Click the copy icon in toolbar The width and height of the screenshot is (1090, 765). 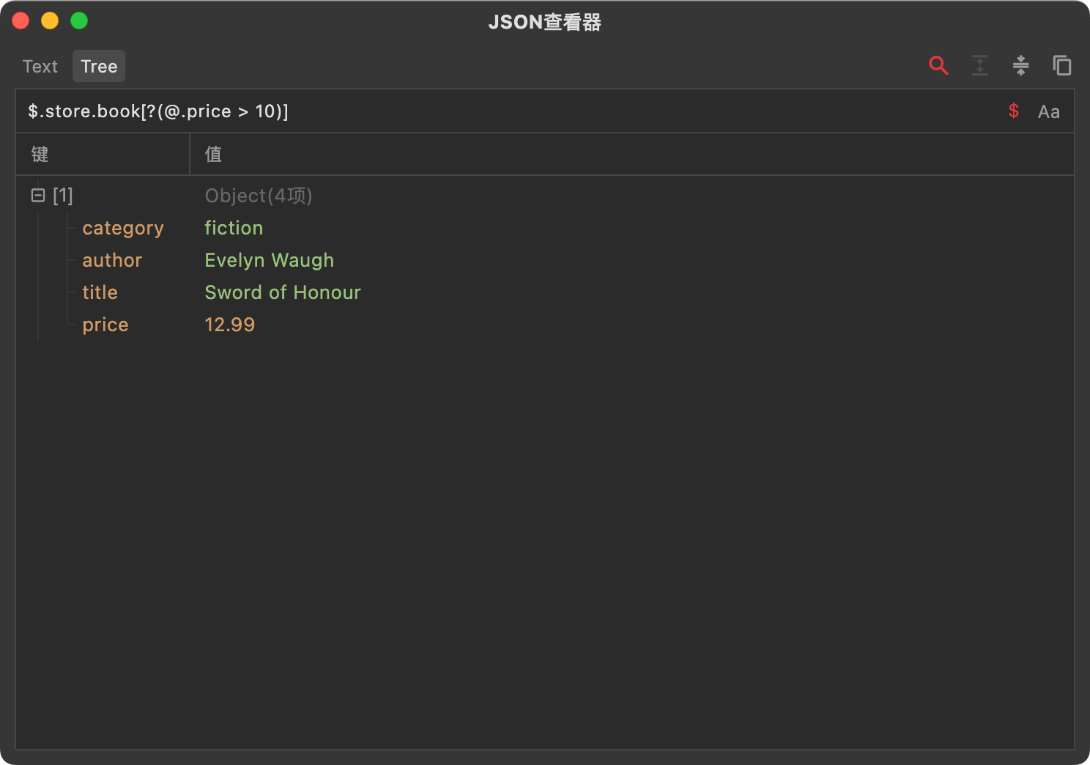1061,66
